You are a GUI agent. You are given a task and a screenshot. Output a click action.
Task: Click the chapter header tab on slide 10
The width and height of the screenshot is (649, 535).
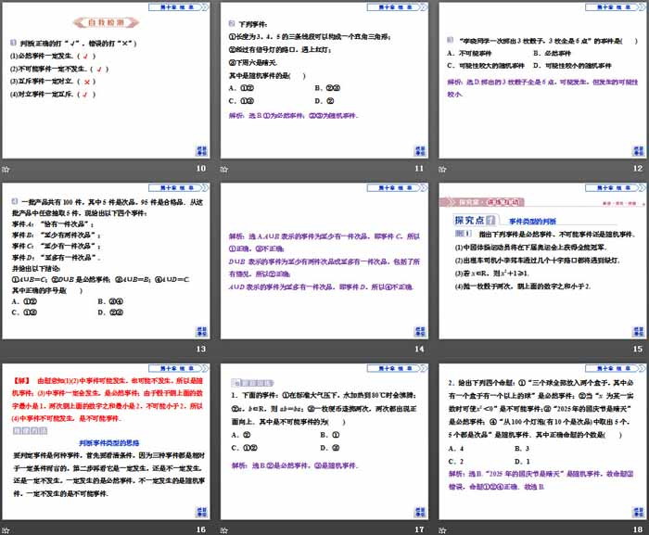click(x=182, y=6)
